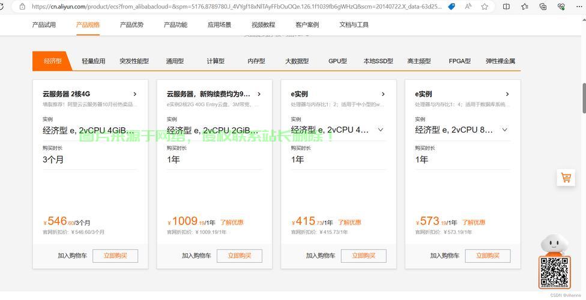Switch to the GPU型 tab
586x300 pixels.
pyautogui.click(x=337, y=61)
